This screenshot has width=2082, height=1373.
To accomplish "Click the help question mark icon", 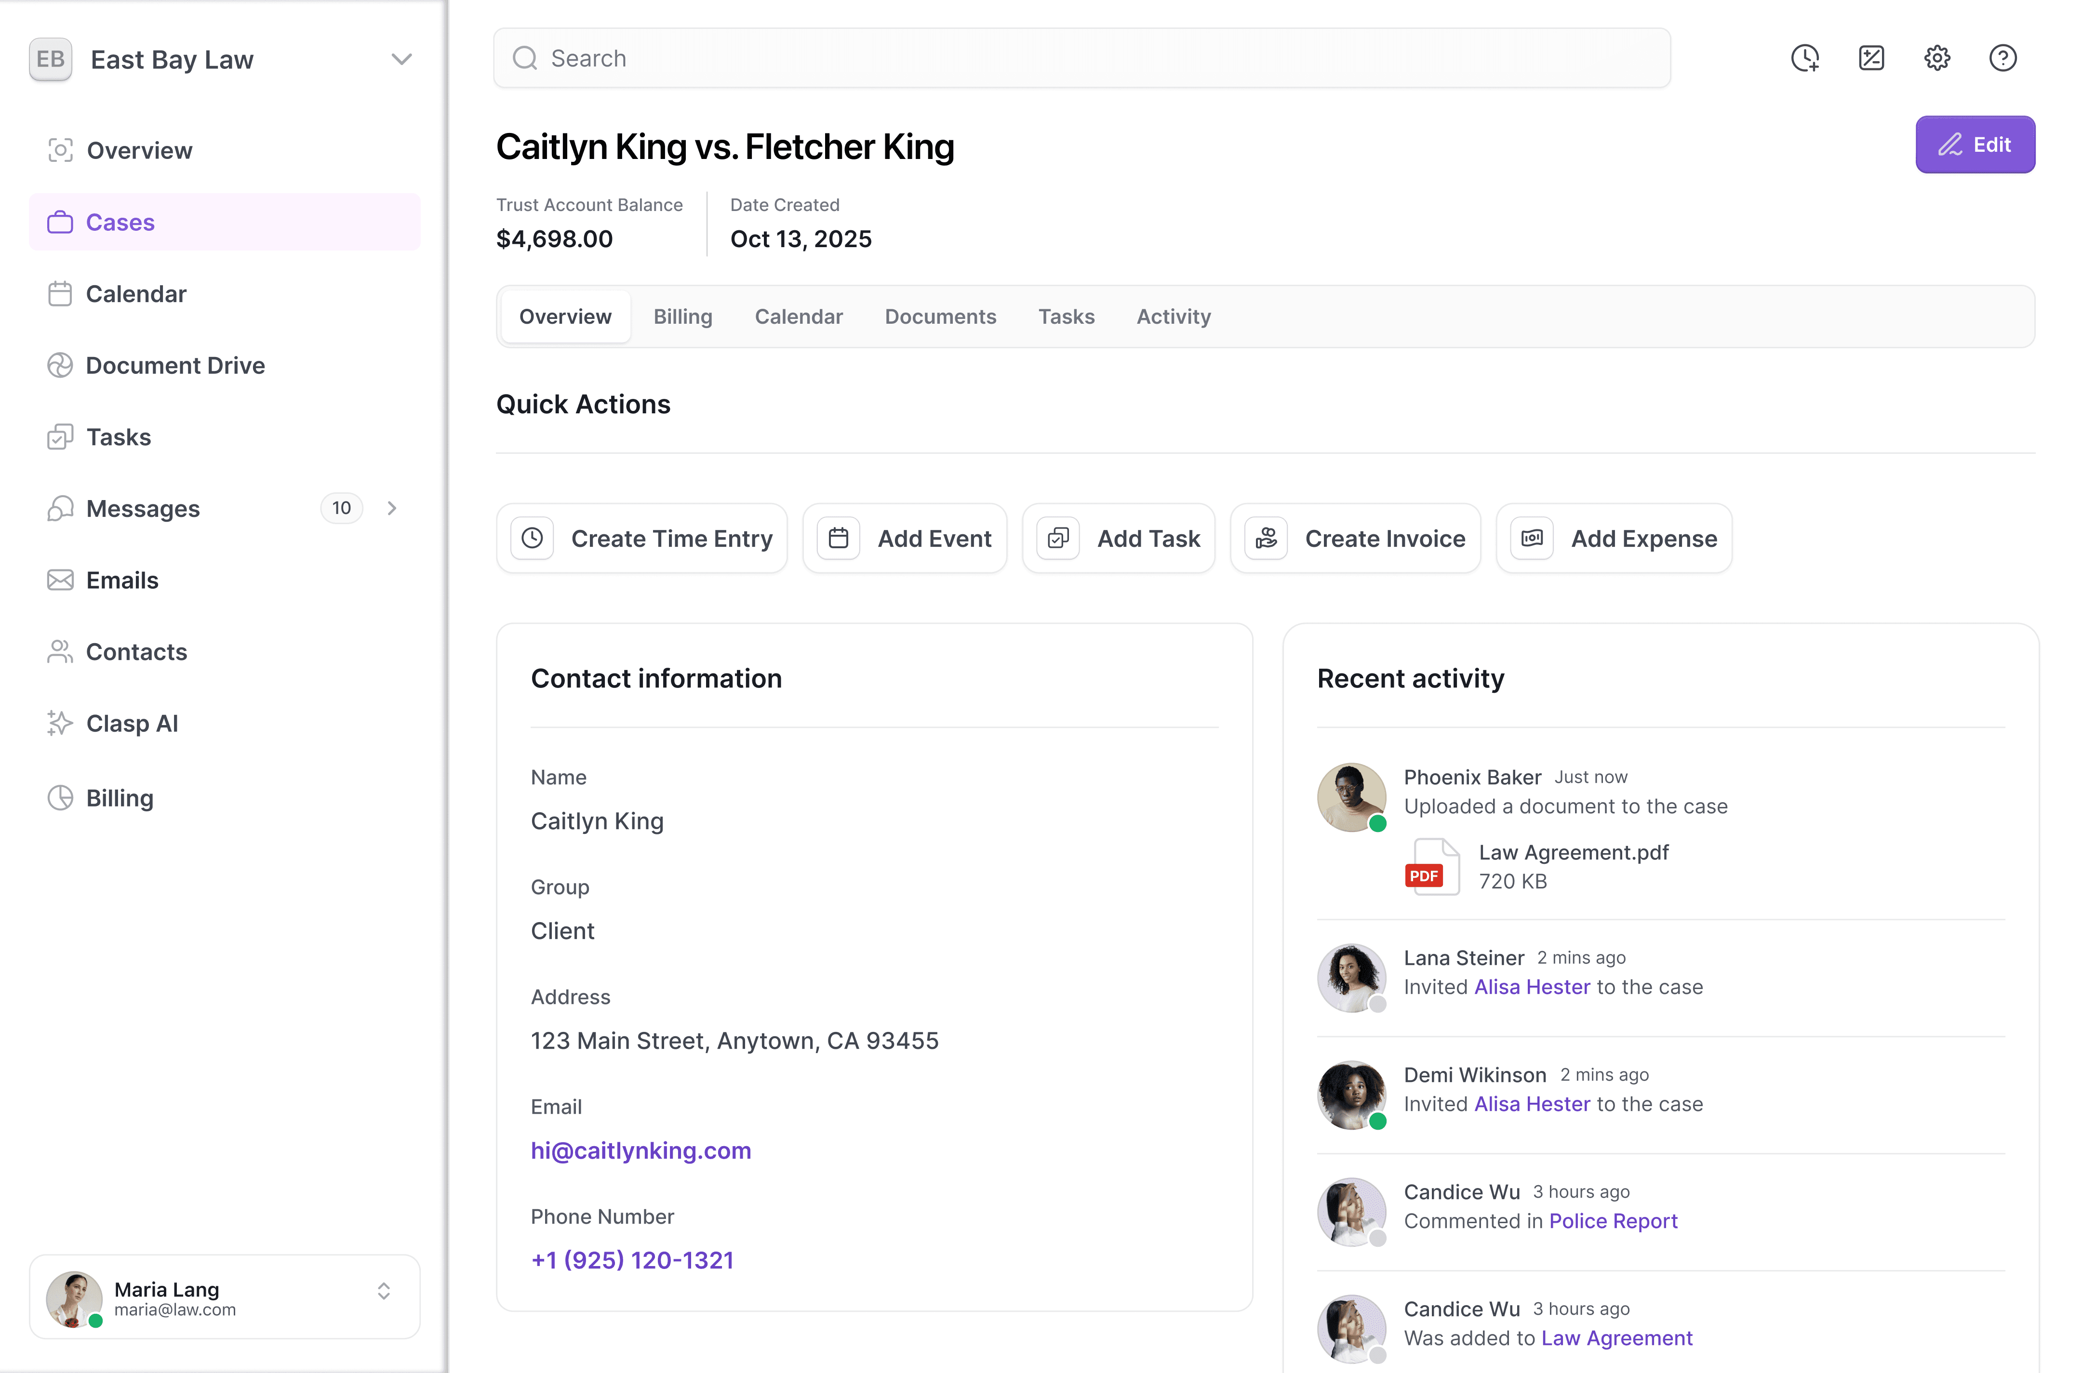I will (x=2002, y=59).
